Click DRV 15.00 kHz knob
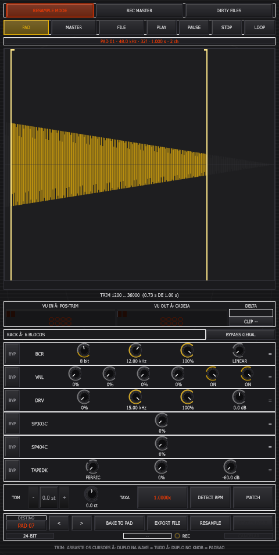The height and width of the screenshot is (555, 279). pos(136,397)
